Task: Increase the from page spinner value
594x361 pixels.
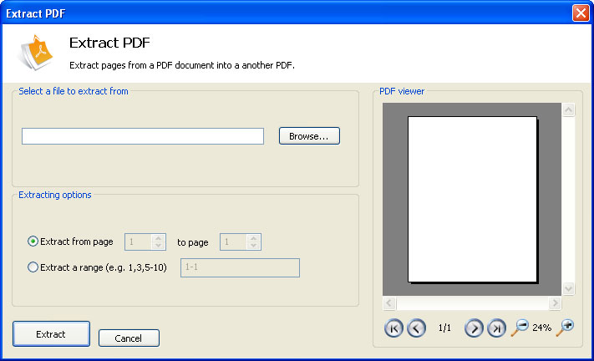Action: coord(159,238)
